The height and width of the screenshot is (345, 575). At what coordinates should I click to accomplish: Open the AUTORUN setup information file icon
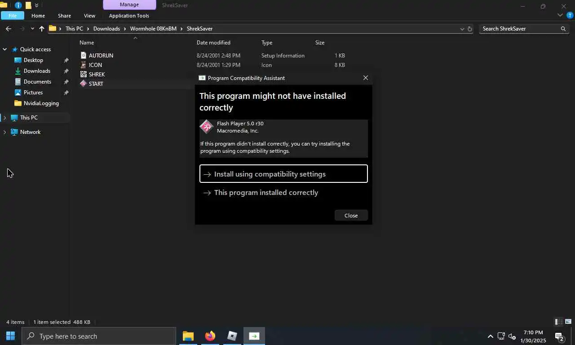click(83, 55)
